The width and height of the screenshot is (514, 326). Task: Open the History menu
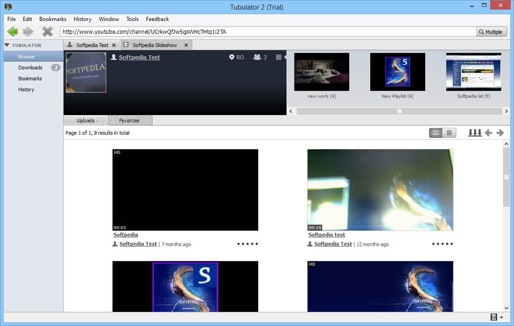82,19
